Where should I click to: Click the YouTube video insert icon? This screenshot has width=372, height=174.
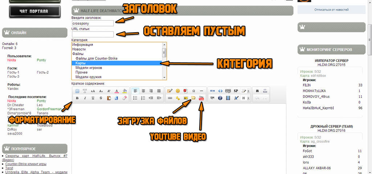pos(201,98)
